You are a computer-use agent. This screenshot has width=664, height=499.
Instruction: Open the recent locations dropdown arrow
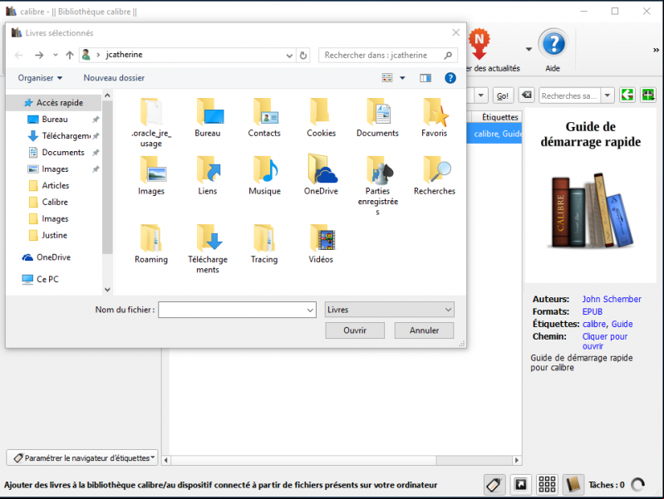[x=56, y=55]
